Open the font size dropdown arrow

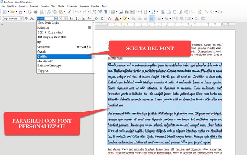(x=66, y=19)
